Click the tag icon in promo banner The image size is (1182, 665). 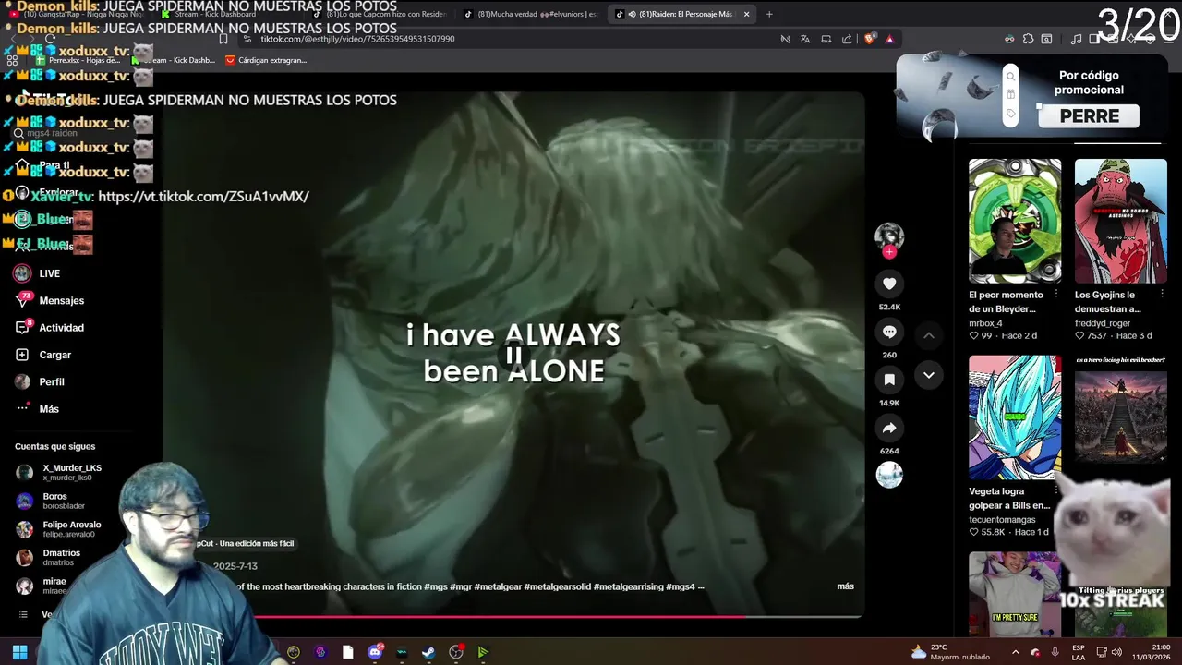click(1010, 114)
